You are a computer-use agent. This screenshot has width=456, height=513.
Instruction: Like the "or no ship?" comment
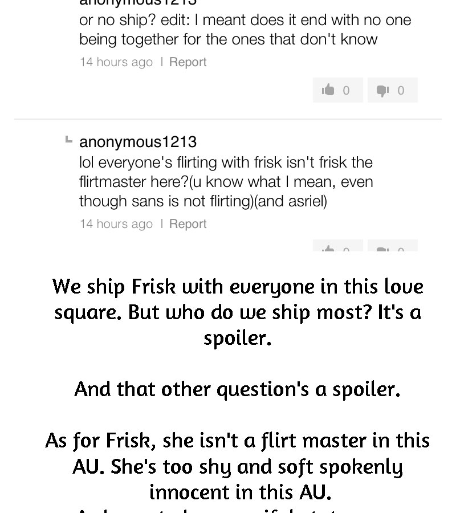pos(337,90)
